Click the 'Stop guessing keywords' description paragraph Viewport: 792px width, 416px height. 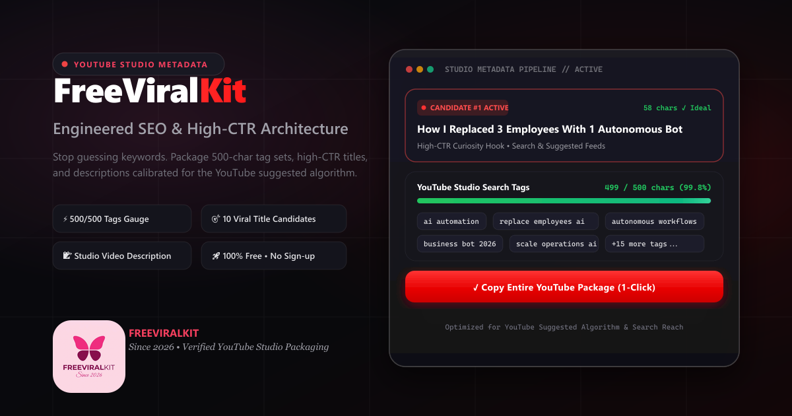tap(211, 166)
